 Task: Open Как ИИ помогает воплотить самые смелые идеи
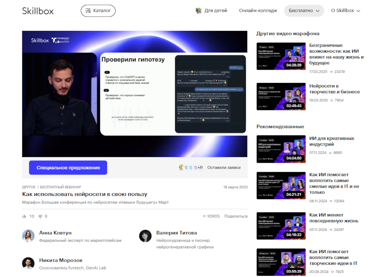pyautogui.click(x=334, y=183)
